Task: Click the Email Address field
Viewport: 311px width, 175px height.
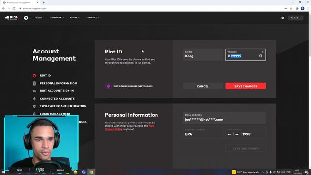Action: pos(224,118)
